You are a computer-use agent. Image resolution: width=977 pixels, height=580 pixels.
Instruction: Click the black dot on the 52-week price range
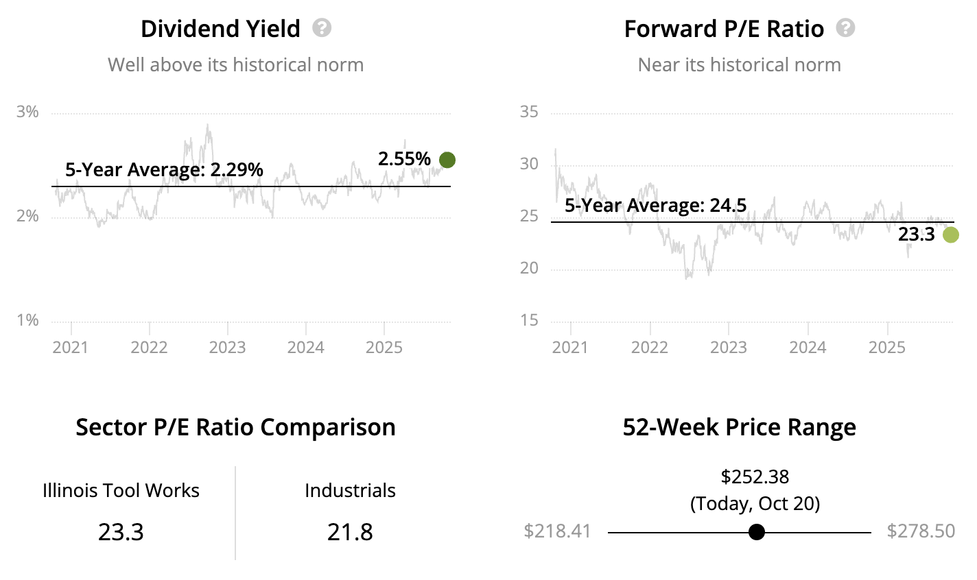756,532
